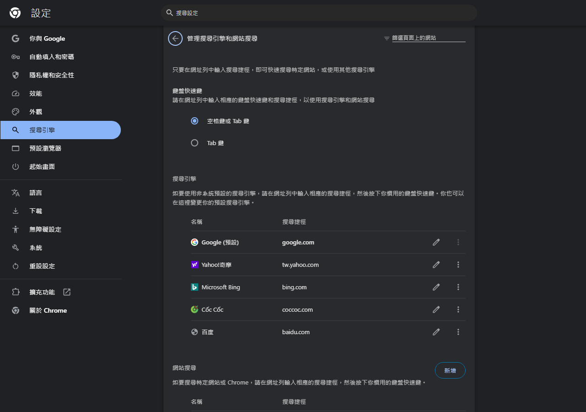
Task: Open the three-dot menu for Microsoft Bing
Action: click(458, 287)
